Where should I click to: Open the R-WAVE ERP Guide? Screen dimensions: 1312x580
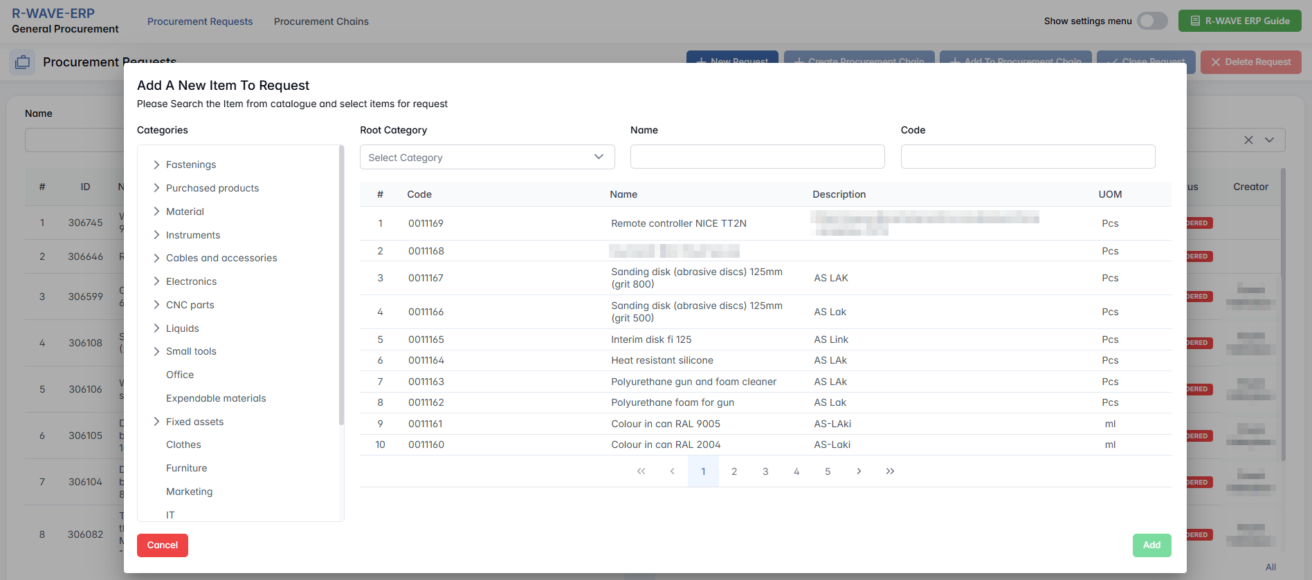(1239, 21)
